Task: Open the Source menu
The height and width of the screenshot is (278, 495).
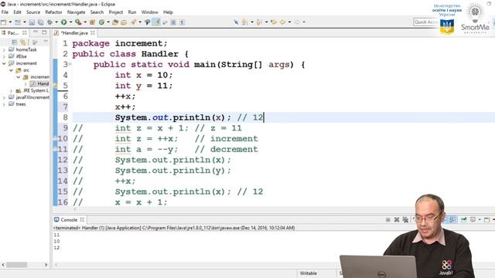Action: [33, 12]
